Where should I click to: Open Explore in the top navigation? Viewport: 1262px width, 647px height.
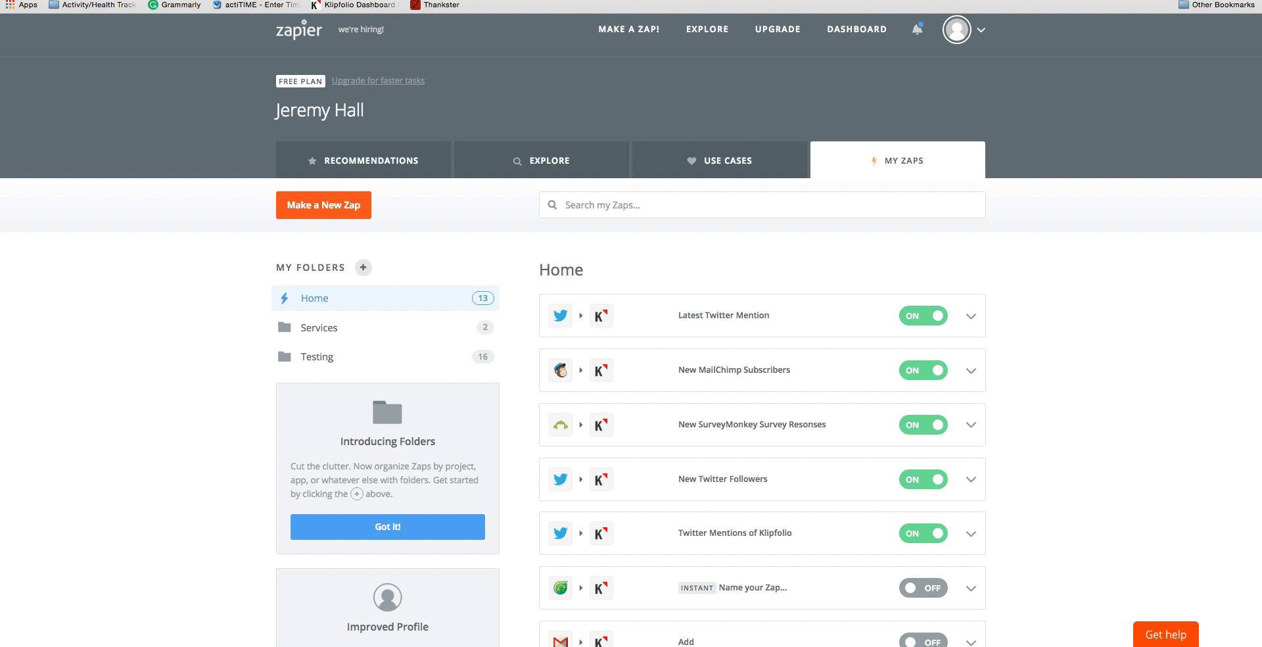(707, 30)
